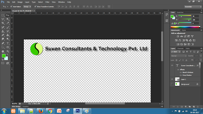Select the History Brush tool

pos(8,31)
